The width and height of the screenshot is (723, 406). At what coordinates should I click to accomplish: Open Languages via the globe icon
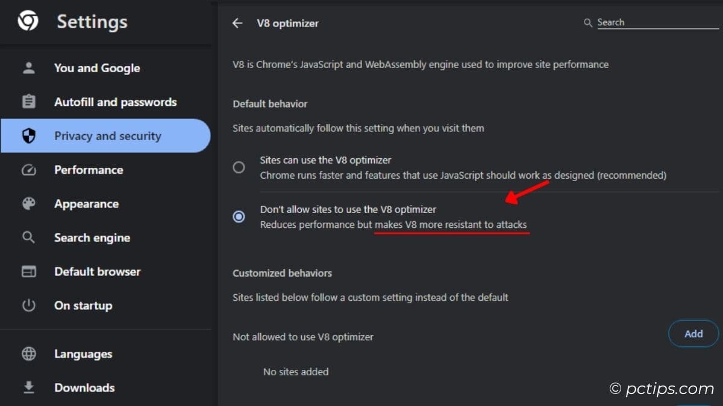pyautogui.click(x=28, y=354)
